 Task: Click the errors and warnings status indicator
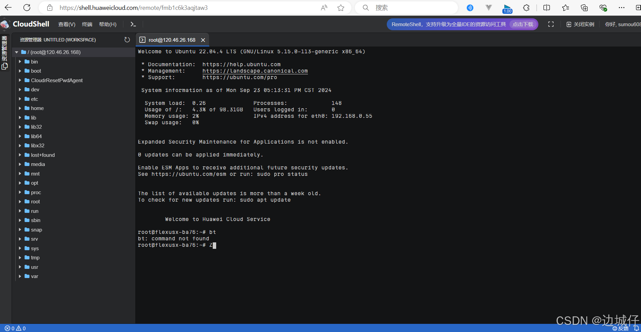[x=15, y=328]
